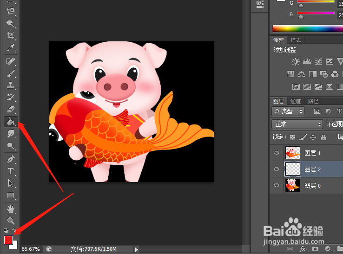Select the Paint Bucket tool

[11, 122]
